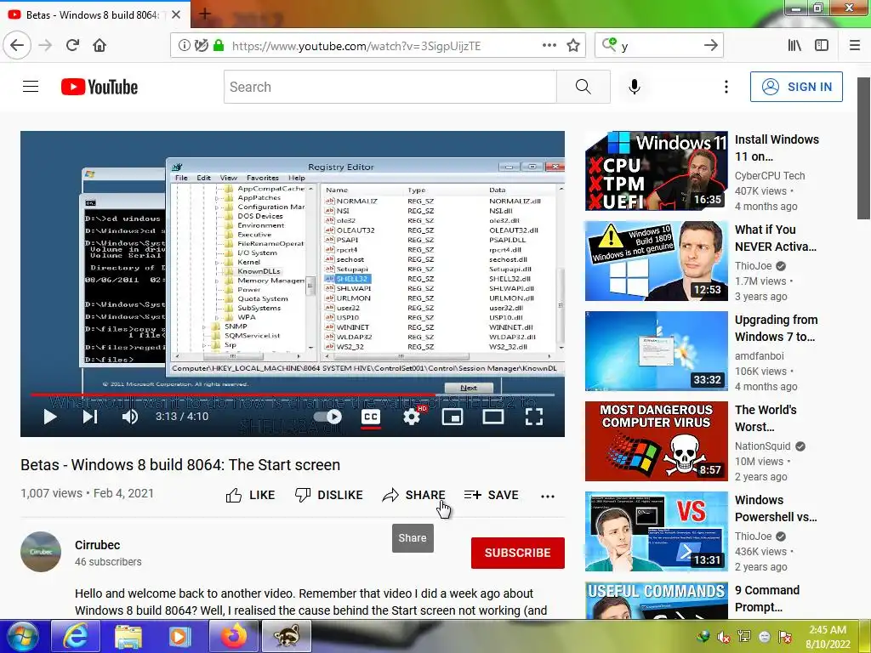Image resolution: width=871 pixels, height=653 pixels.
Task: Switch to theater mode
Action: point(492,417)
